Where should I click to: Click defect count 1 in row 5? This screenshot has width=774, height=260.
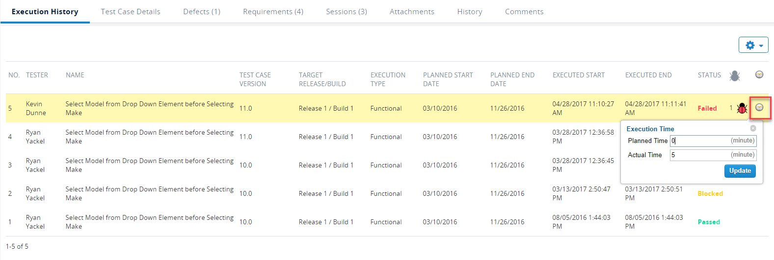click(x=731, y=108)
